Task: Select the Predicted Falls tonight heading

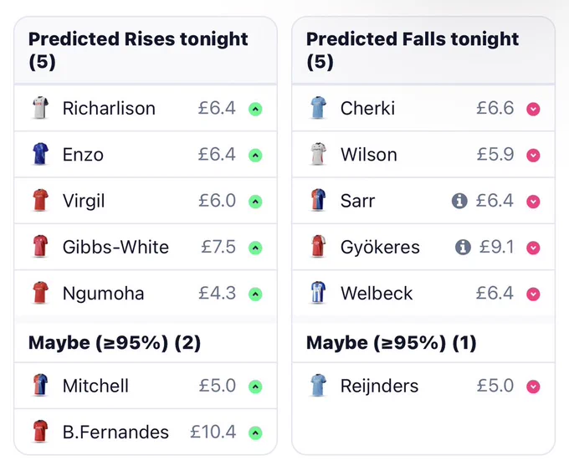Action: coord(413,50)
